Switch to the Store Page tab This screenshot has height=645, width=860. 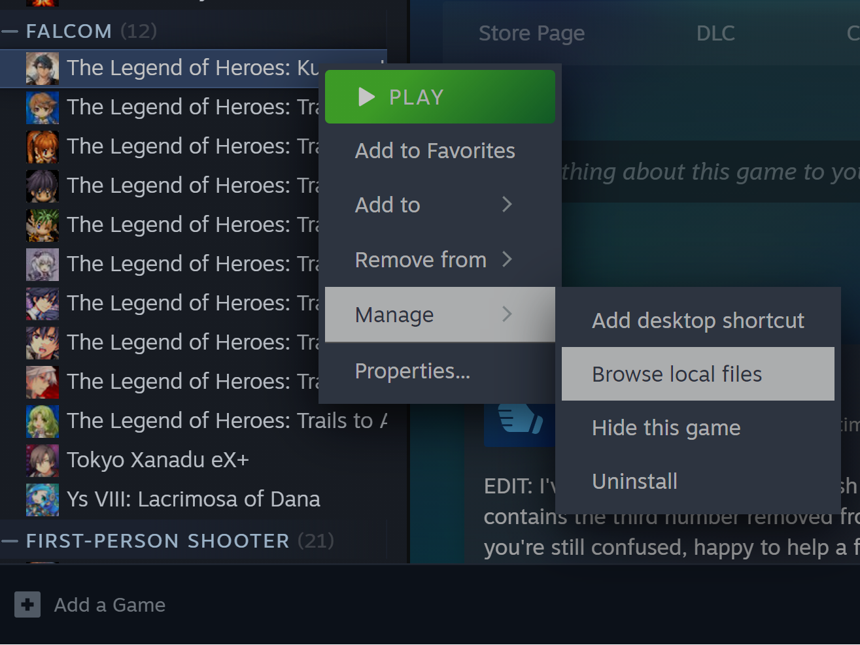tap(532, 33)
